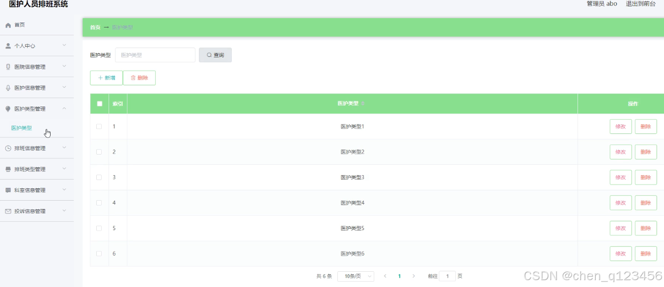Check the checkbox for row 医护类型6
Screen dimensions: 664x287
coord(99,254)
